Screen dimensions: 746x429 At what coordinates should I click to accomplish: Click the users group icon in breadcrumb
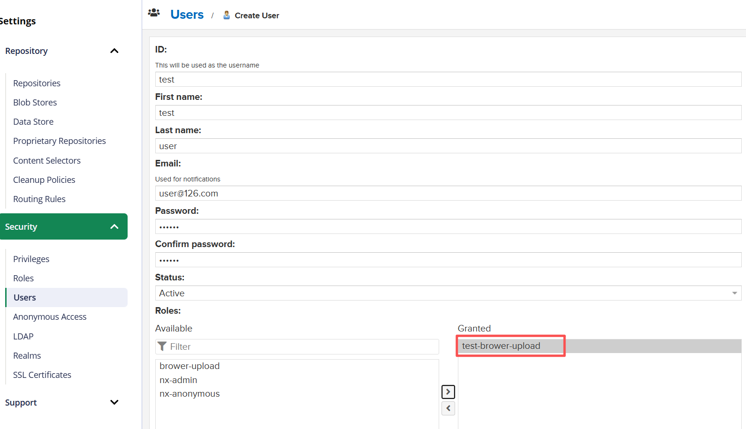pos(154,13)
